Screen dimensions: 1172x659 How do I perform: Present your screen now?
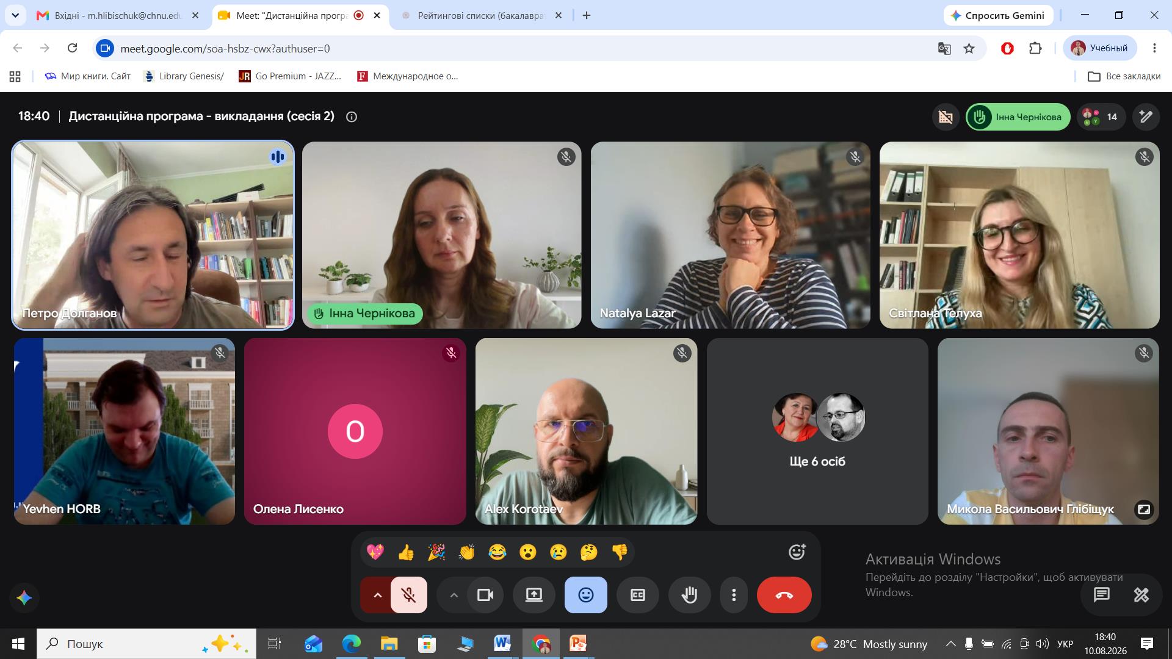(534, 595)
